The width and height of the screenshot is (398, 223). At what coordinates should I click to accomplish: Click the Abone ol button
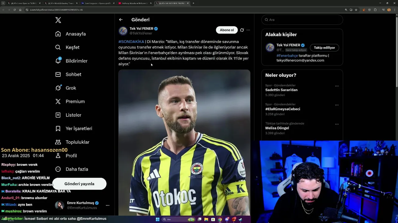point(227,30)
